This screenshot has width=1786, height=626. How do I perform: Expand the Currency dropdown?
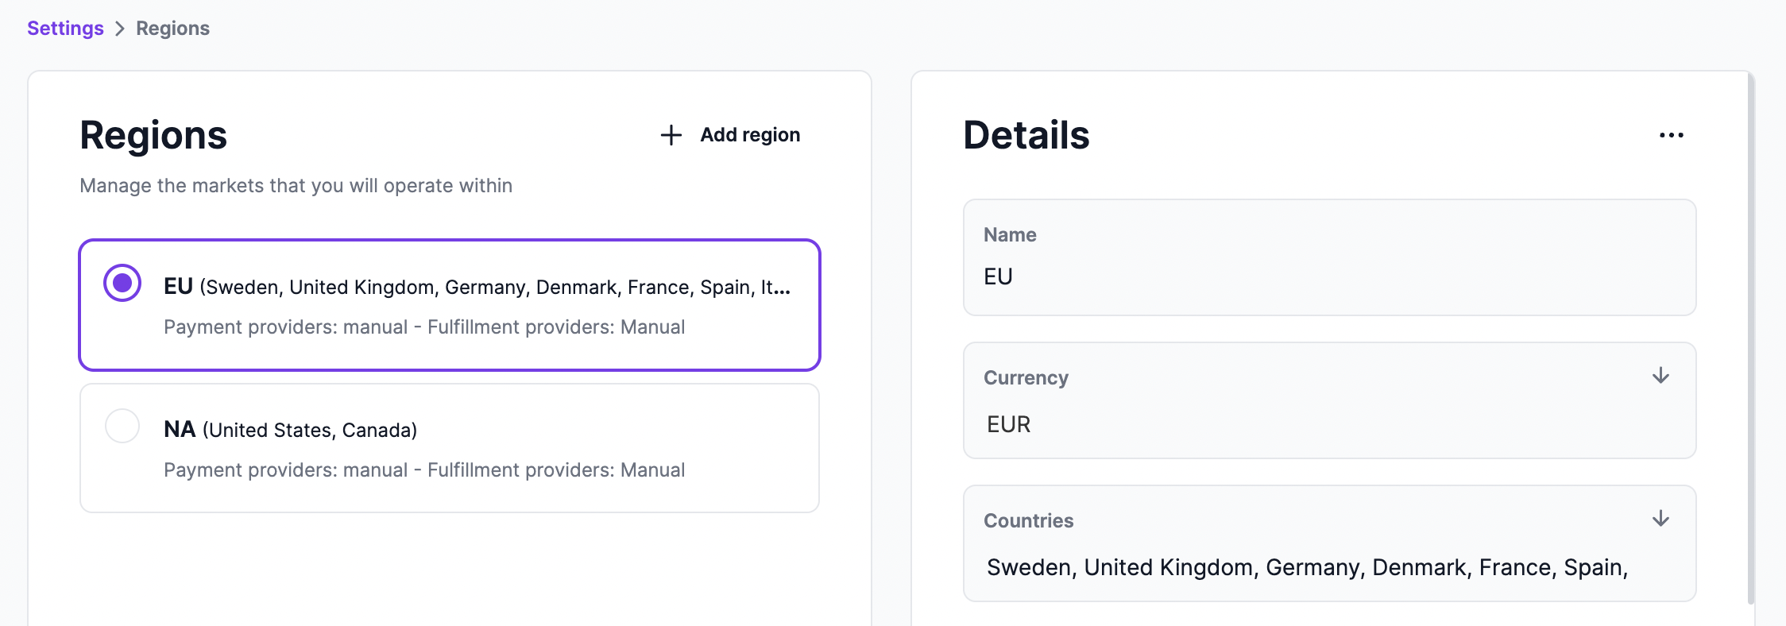coord(1330,401)
